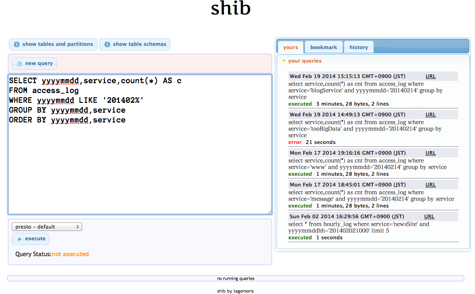Click info icon on show tables and partitions

[17, 44]
